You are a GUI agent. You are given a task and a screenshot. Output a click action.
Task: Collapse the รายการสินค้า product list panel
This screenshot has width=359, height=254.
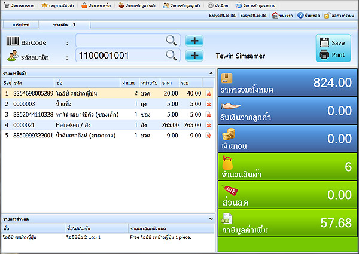(x=211, y=74)
